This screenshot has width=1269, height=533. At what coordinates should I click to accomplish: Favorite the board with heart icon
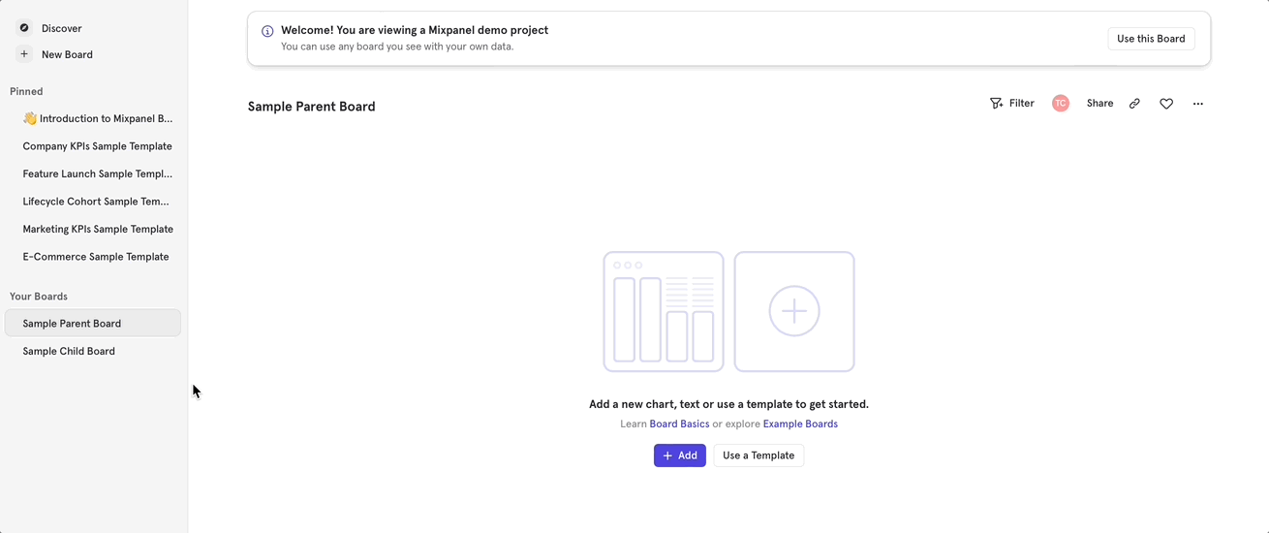pyautogui.click(x=1166, y=104)
